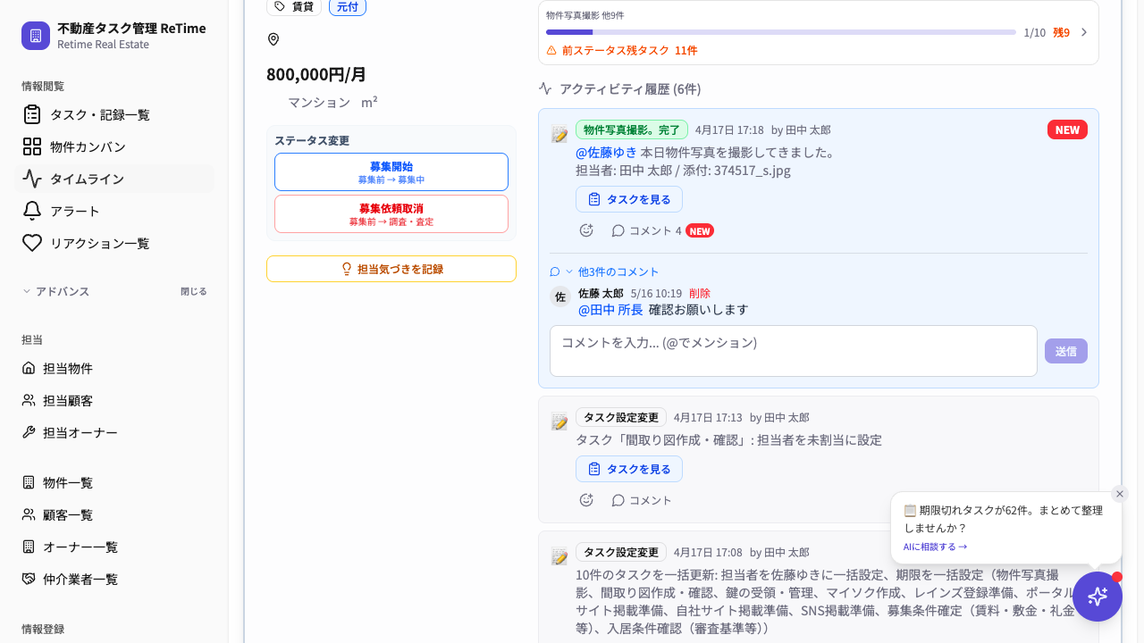The width and height of the screenshot is (1144, 643).
Task: Click コメント on 間取り図作成 entry
Action: click(x=642, y=500)
